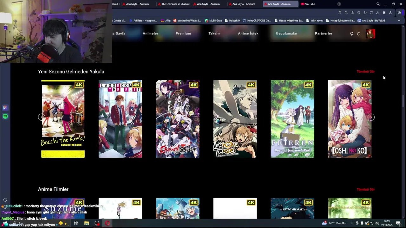This screenshot has width=406, height=228.
Task: Switch to the YouTube tab
Action: click(x=308, y=4)
